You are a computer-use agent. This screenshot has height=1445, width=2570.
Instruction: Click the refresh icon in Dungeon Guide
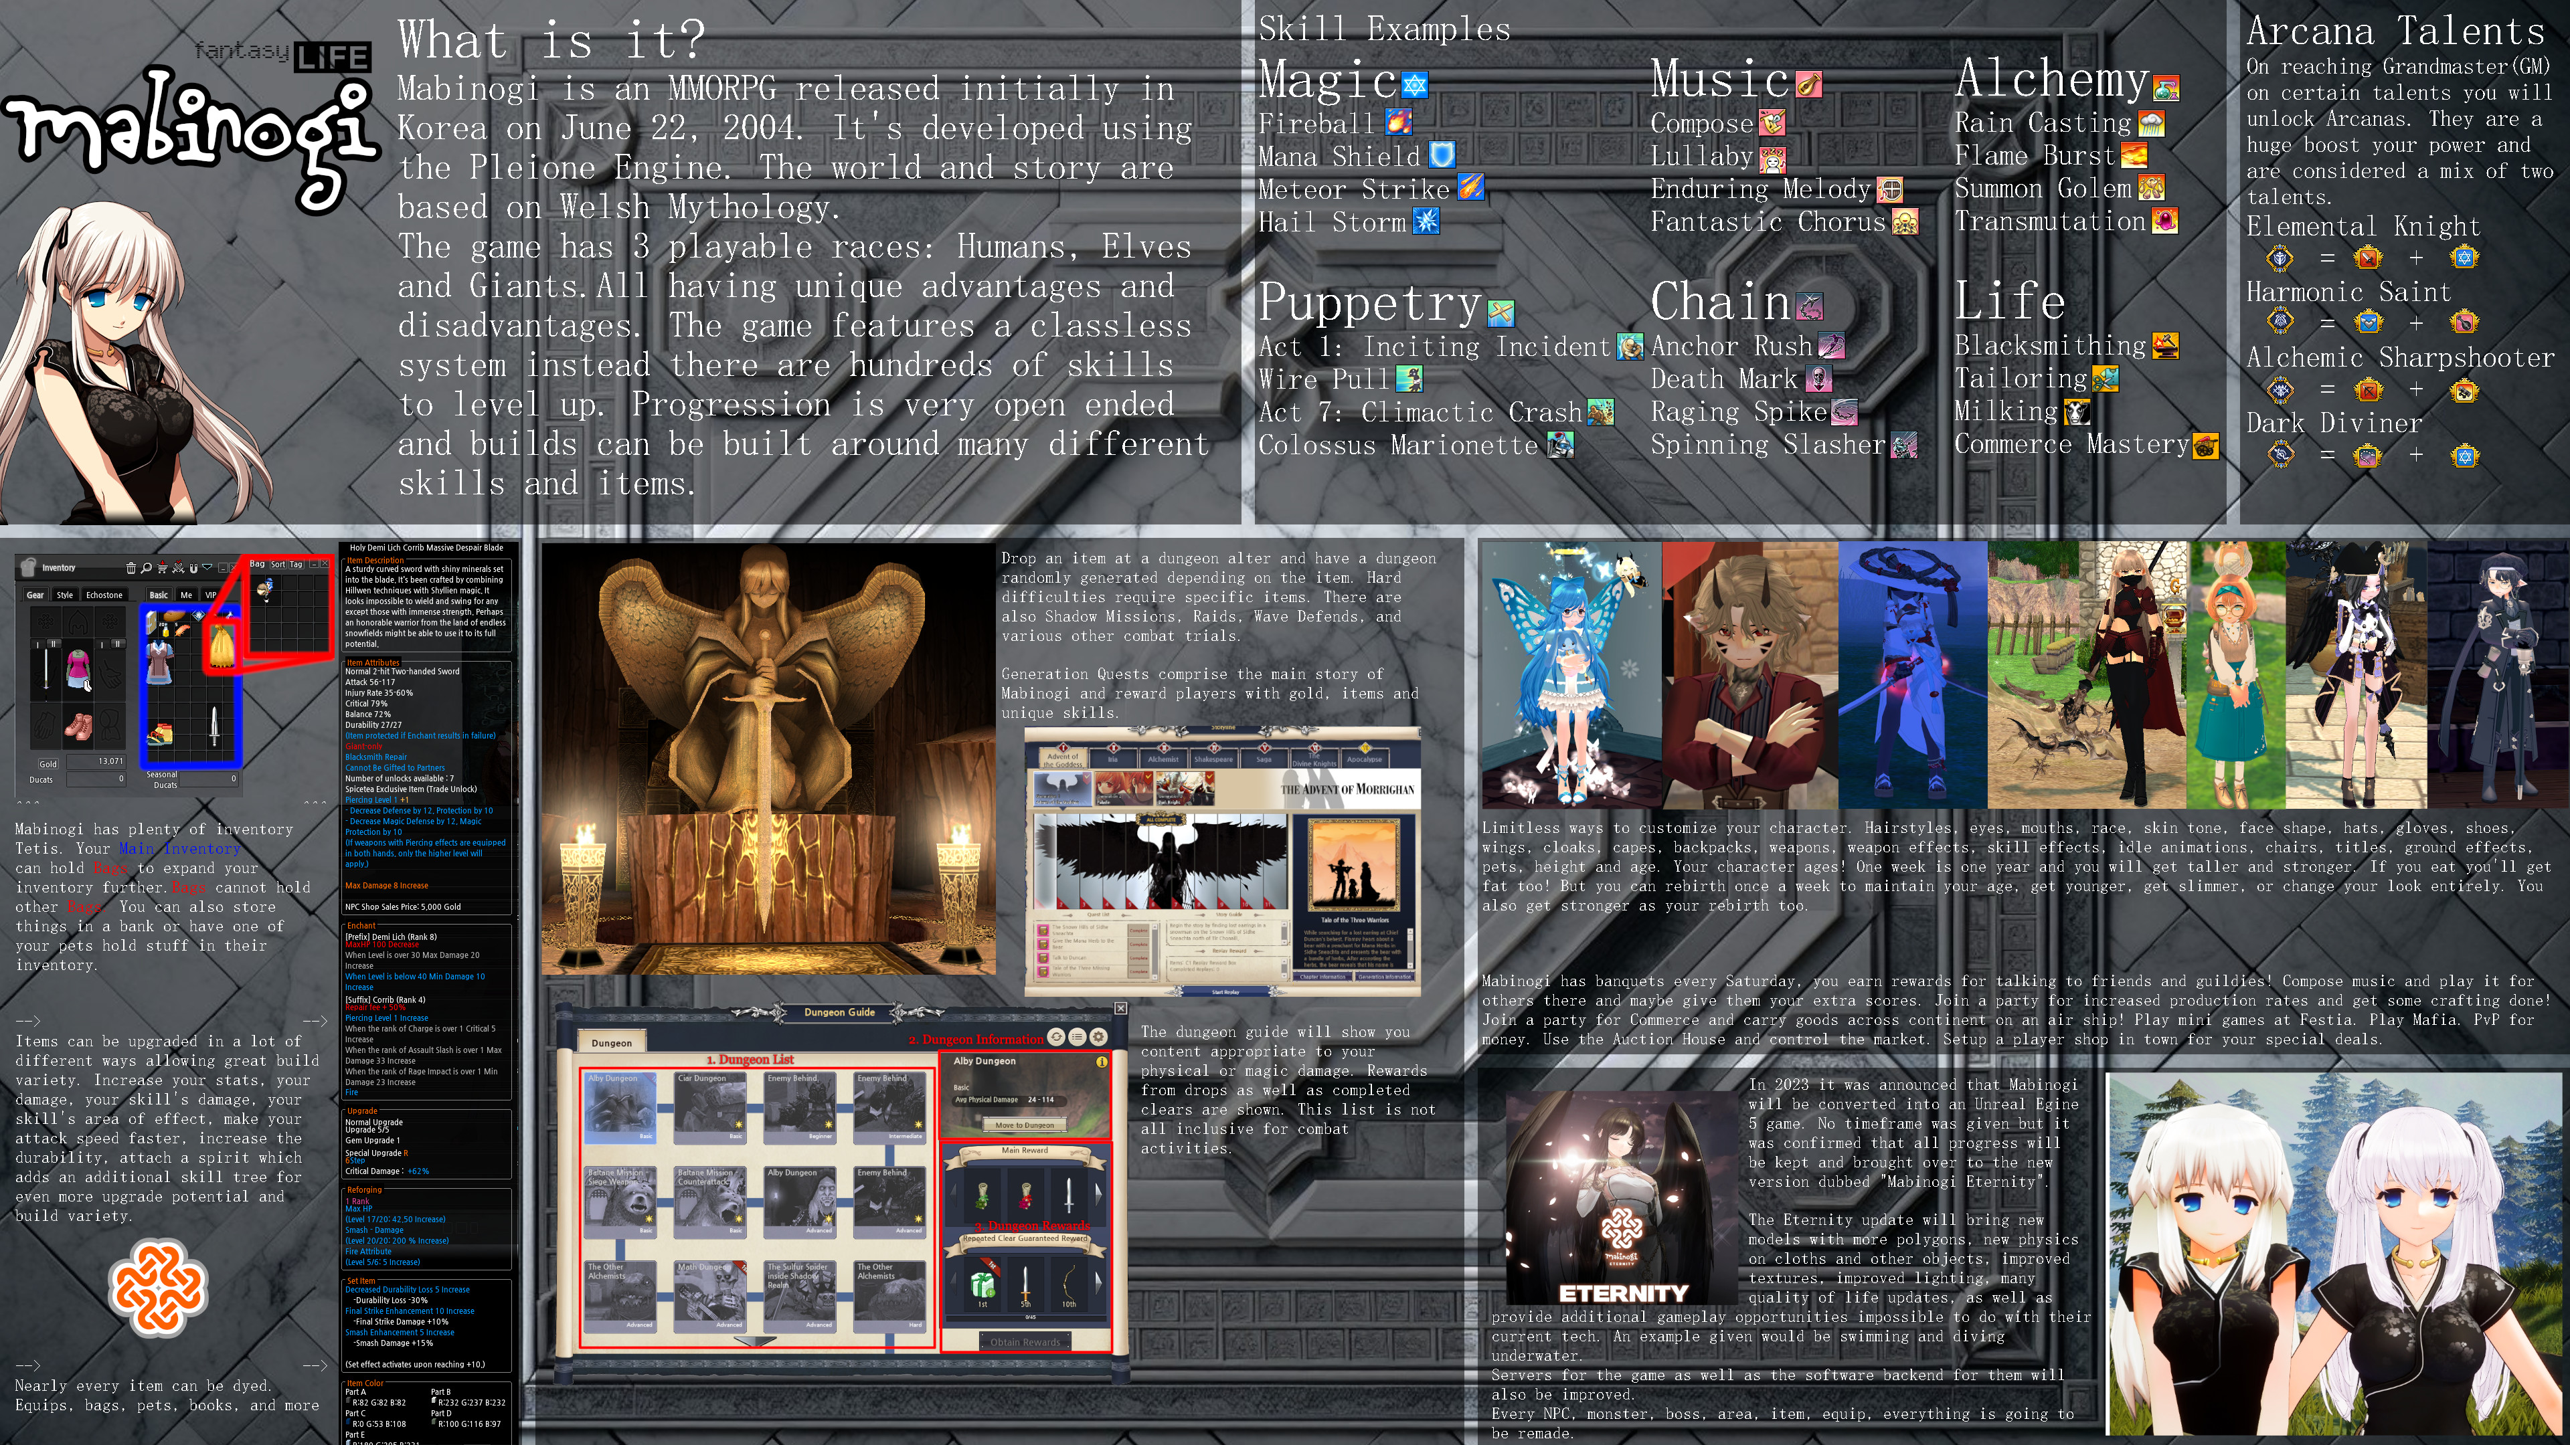click(x=1057, y=1037)
